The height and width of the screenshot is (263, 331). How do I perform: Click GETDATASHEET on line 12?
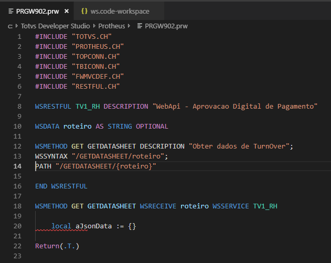point(111,146)
